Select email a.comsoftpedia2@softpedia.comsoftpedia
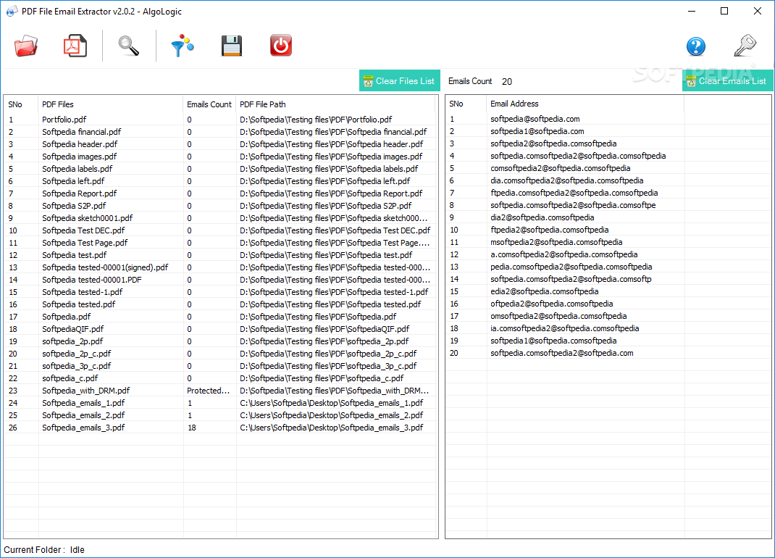The width and height of the screenshot is (775, 558). point(564,255)
